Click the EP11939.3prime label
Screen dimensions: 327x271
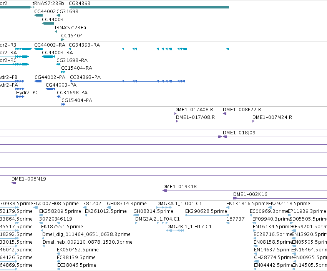[307, 211]
